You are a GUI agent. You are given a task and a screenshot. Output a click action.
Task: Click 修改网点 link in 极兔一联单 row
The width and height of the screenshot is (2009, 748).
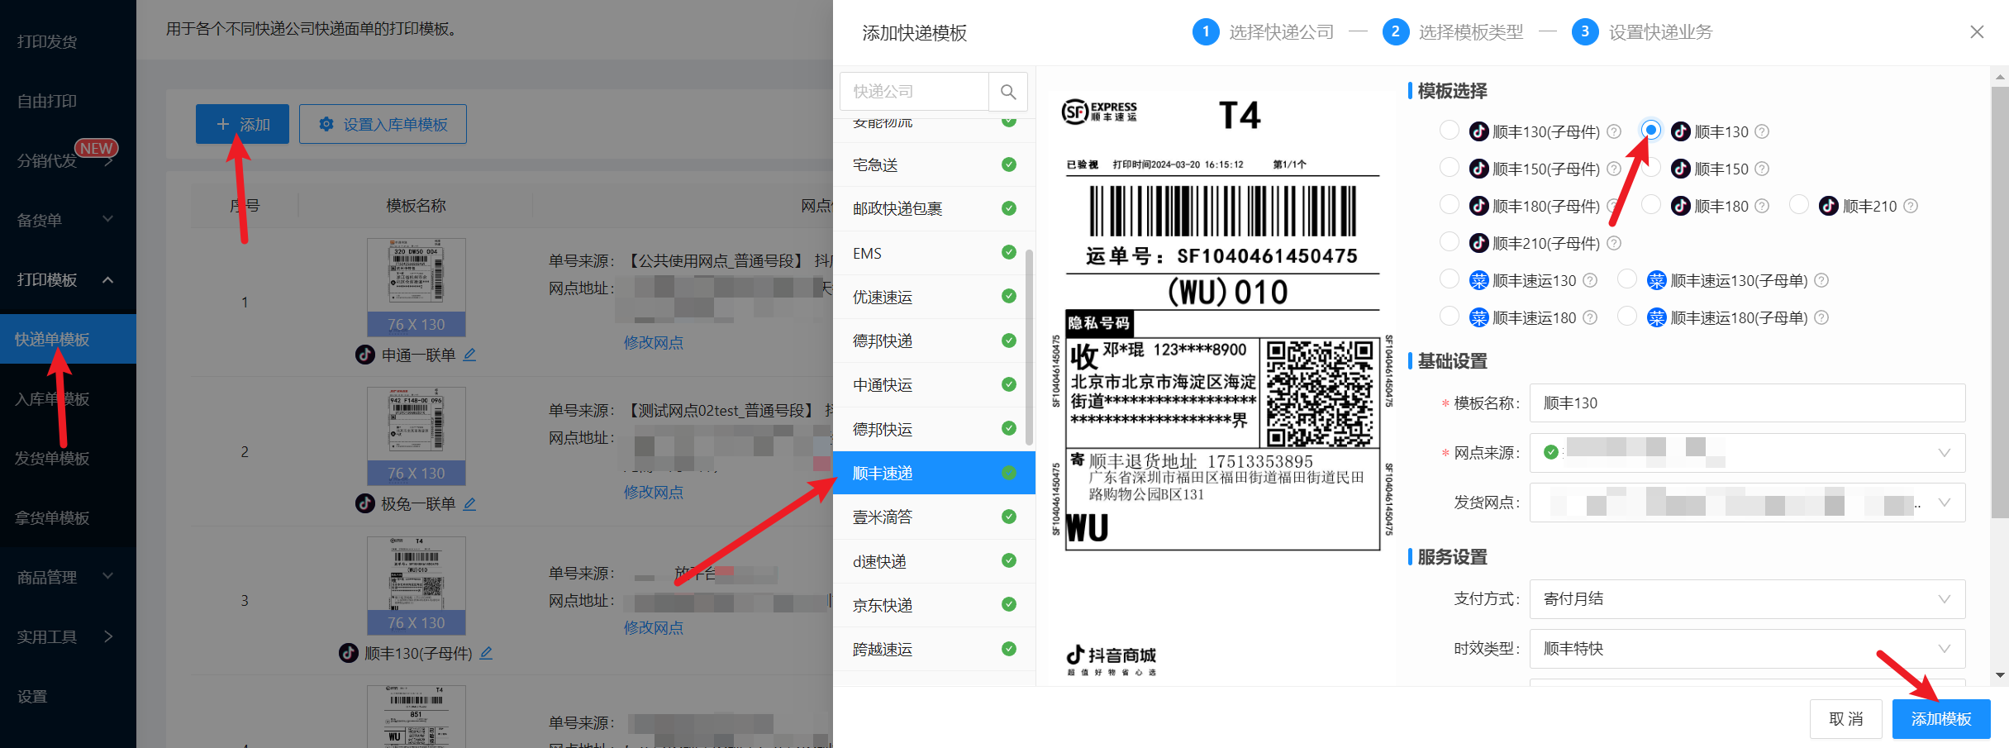654,492
